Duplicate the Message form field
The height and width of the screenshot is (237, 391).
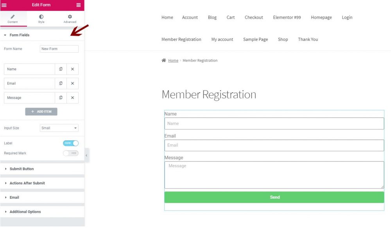coord(61,97)
